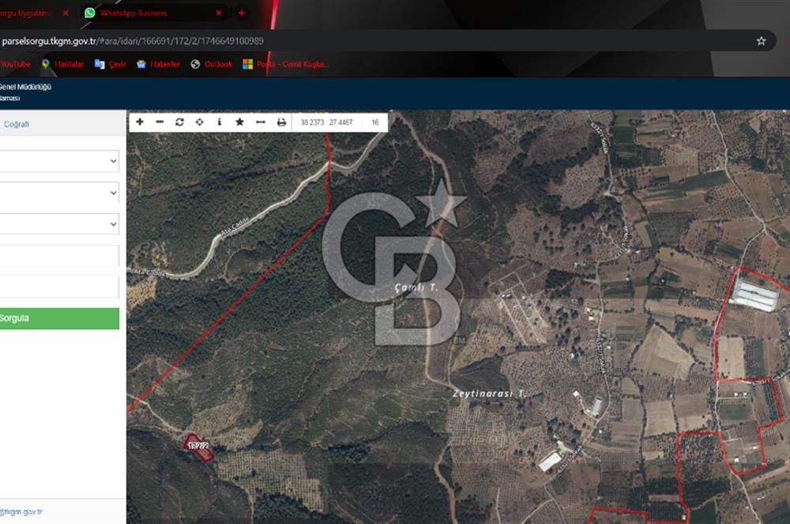
Task: Click the star favorites map tool
Action: [240, 122]
